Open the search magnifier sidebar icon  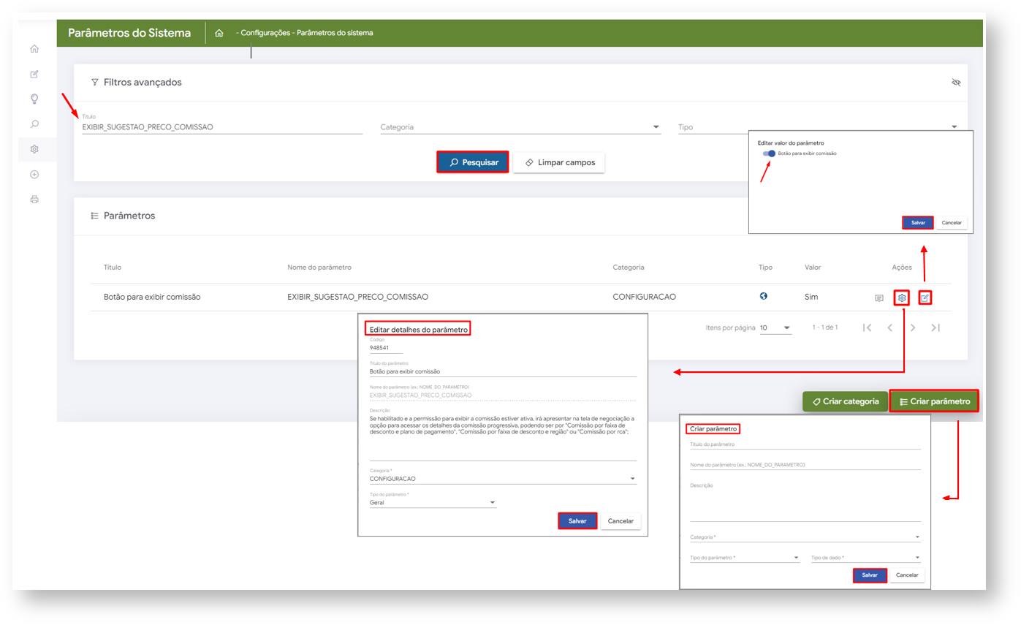34,124
